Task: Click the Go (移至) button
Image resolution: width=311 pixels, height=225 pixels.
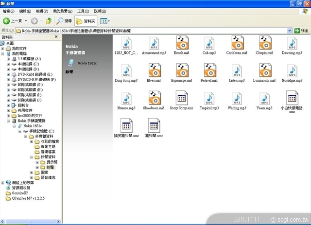Action: [x=301, y=31]
